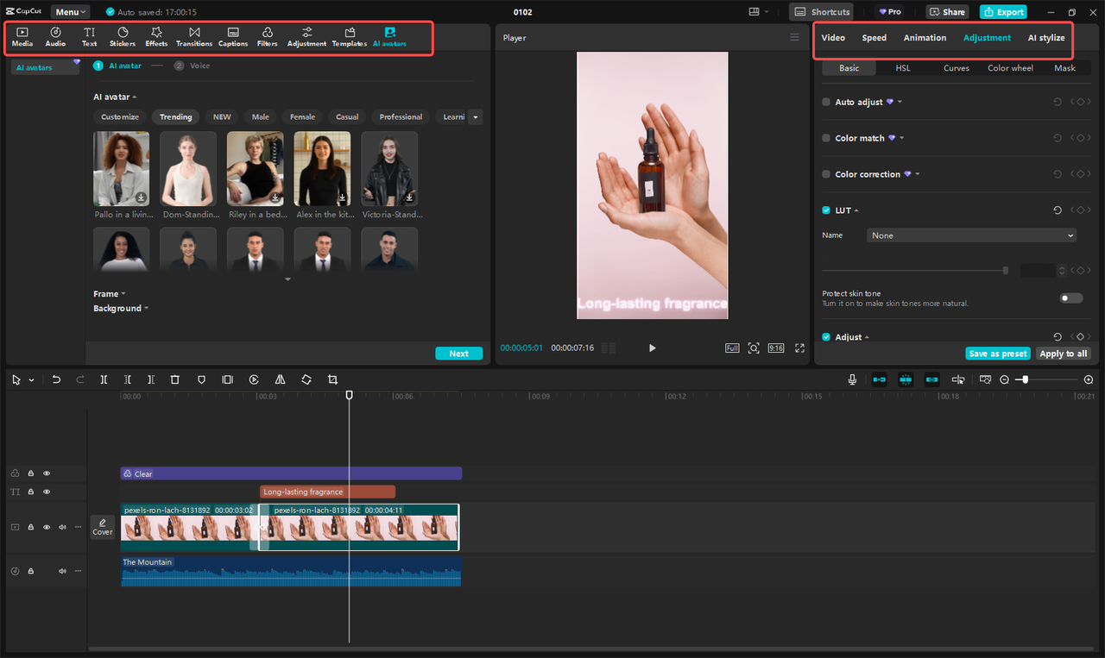This screenshot has width=1105, height=658.
Task: Open the Audio library
Action: coord(55,36)
